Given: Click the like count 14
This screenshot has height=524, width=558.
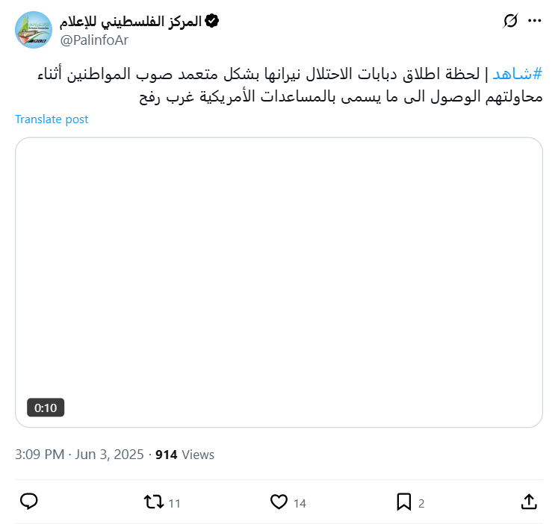Looking at the screenshot, I should 300,504.
